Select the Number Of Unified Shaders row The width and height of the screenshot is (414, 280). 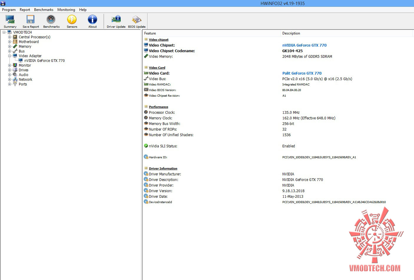point(278,135)
